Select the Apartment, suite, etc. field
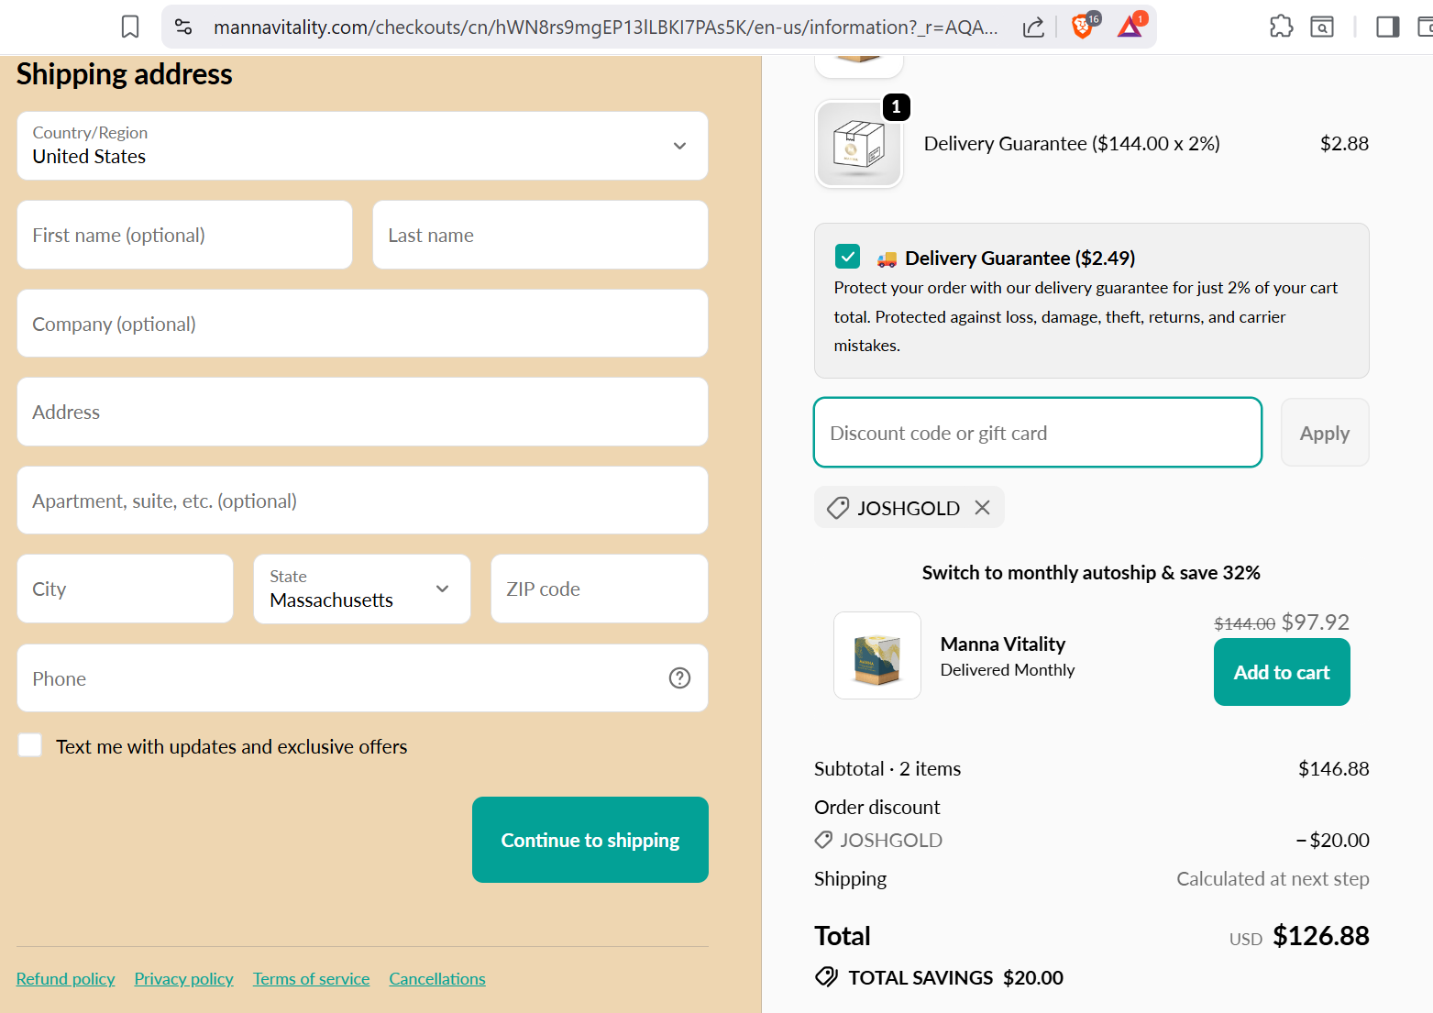Image resolution: width=1433 pixels, height=1013 pixels. tap(362, 501)
